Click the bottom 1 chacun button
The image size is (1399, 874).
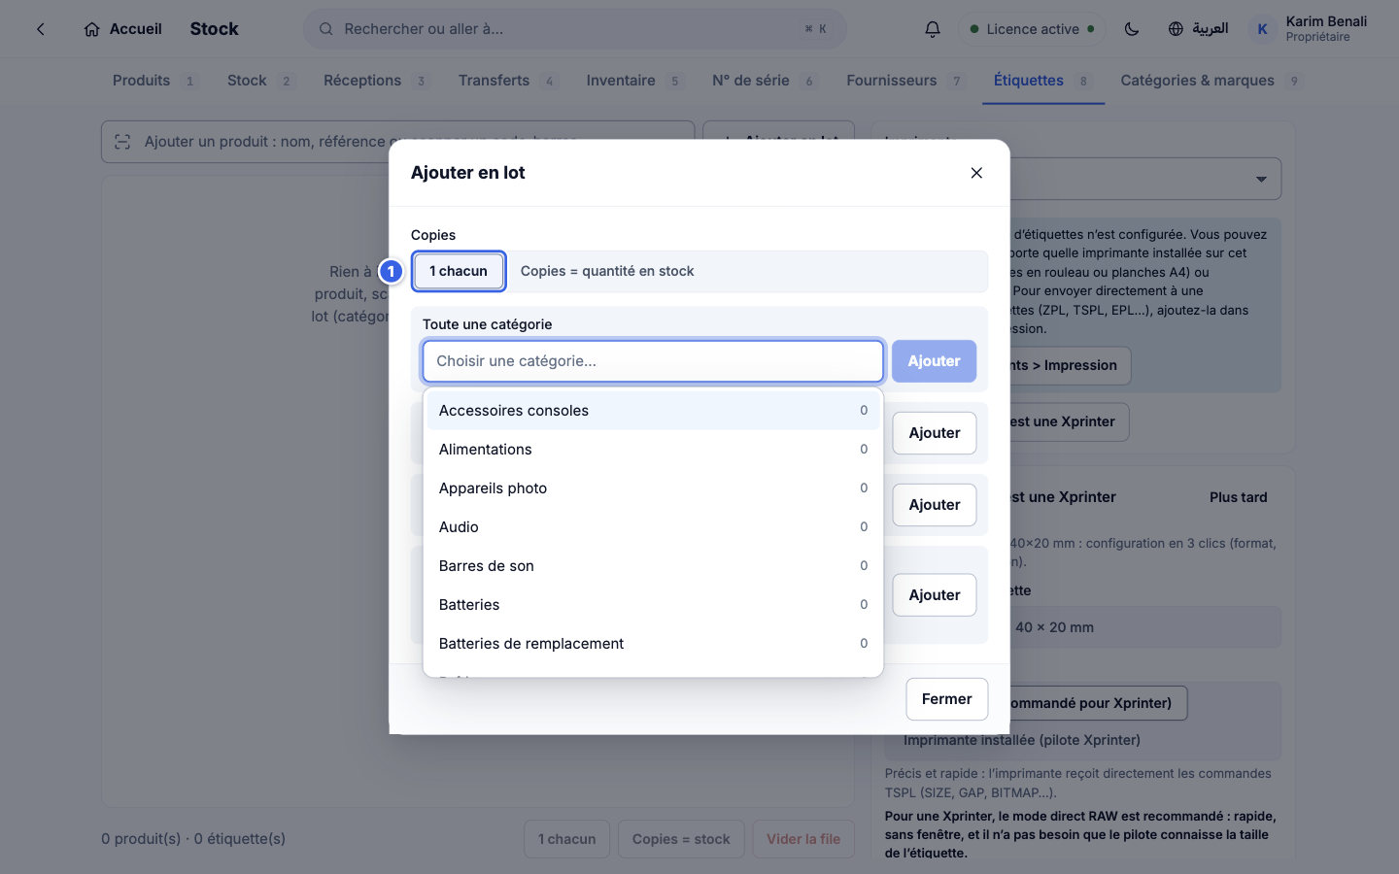567,839
